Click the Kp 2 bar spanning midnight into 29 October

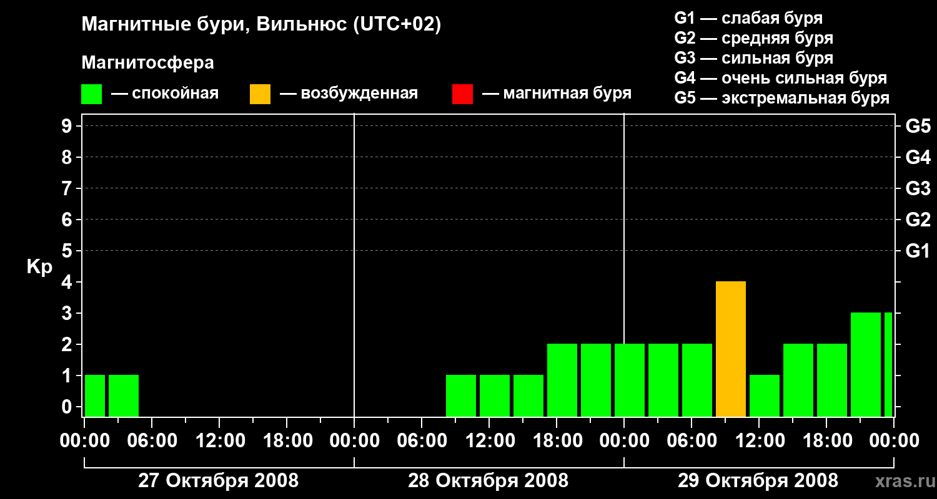[x=630, y=380]
